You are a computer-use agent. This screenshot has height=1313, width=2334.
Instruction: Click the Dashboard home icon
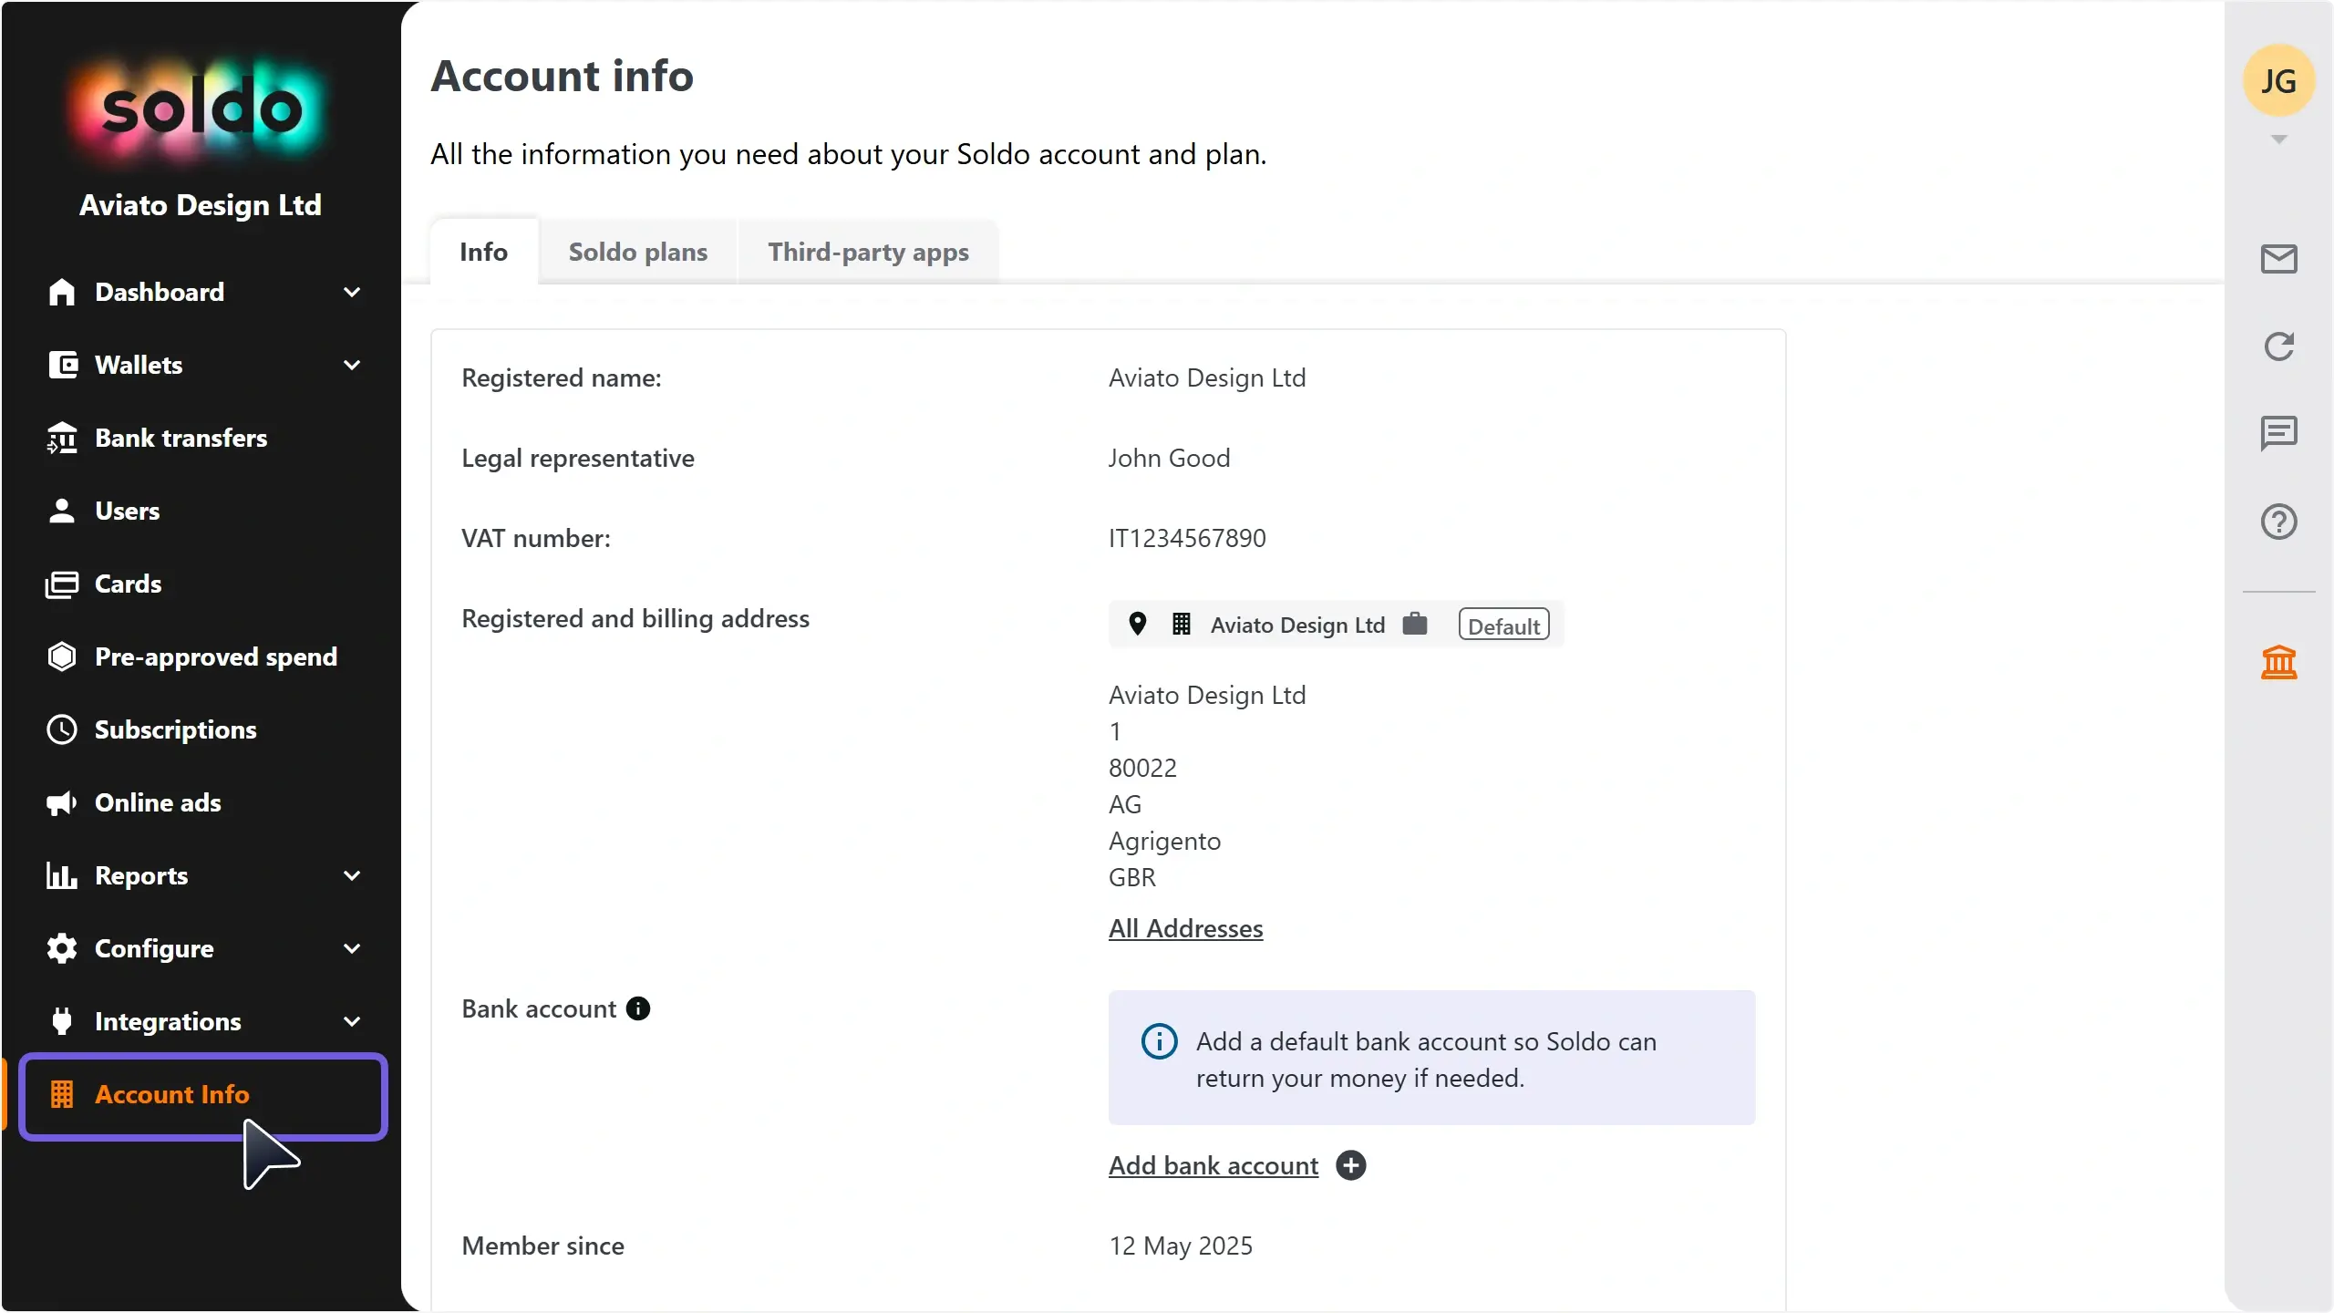tap(61, 292)
